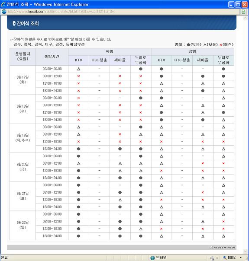Click the 완료 status text

[x=4, y=258]
